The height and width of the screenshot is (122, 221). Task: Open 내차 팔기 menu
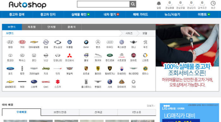click(x=110, y=15)
